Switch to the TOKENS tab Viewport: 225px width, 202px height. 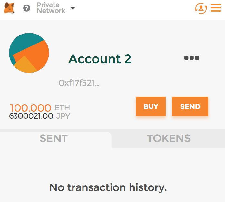169,138
